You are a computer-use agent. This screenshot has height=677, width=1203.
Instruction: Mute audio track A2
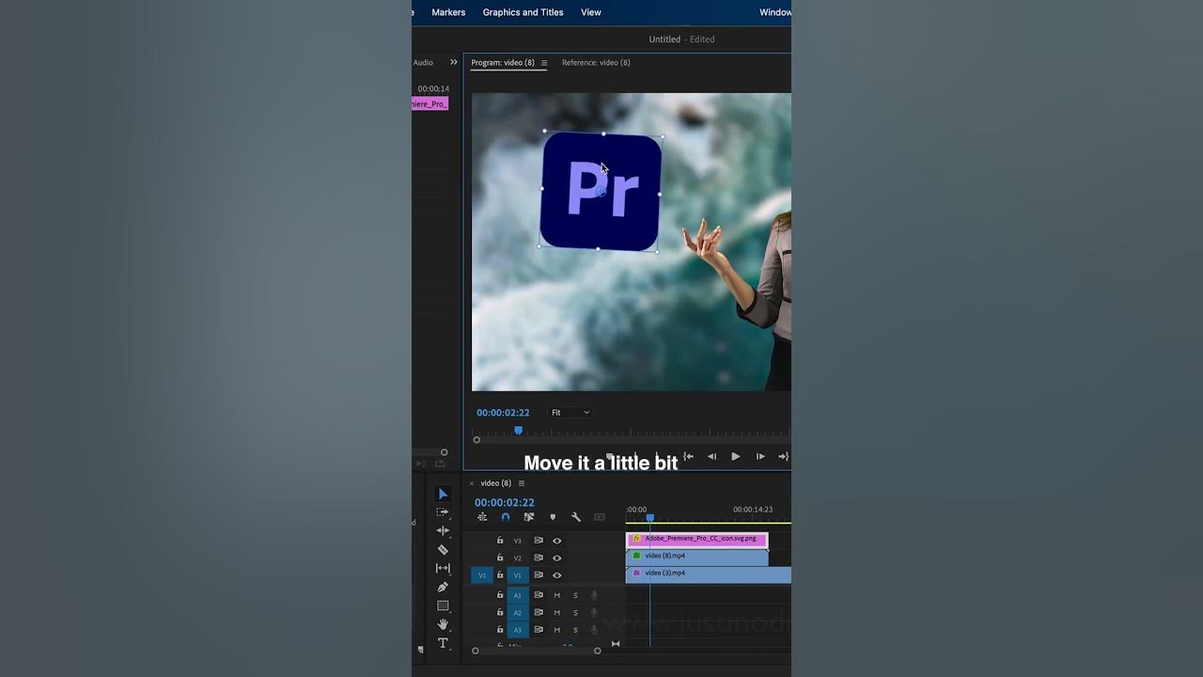pos(557,613)
